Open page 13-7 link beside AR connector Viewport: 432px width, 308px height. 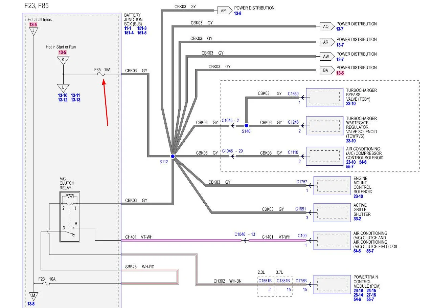coord(340,45)
